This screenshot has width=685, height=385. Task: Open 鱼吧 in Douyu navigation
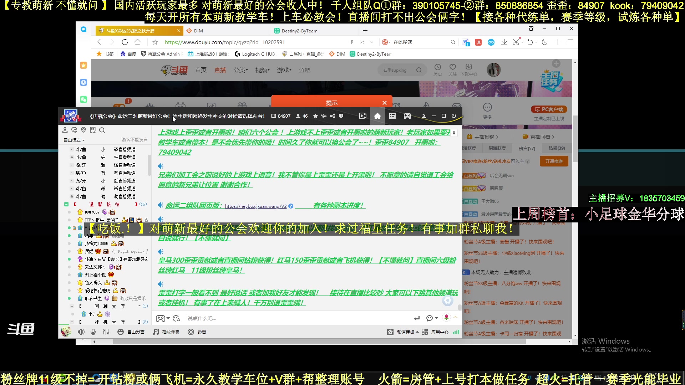tap(305, 70)
